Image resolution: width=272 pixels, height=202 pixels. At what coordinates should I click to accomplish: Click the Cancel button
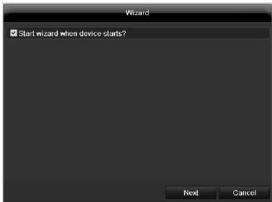point(244,193)
